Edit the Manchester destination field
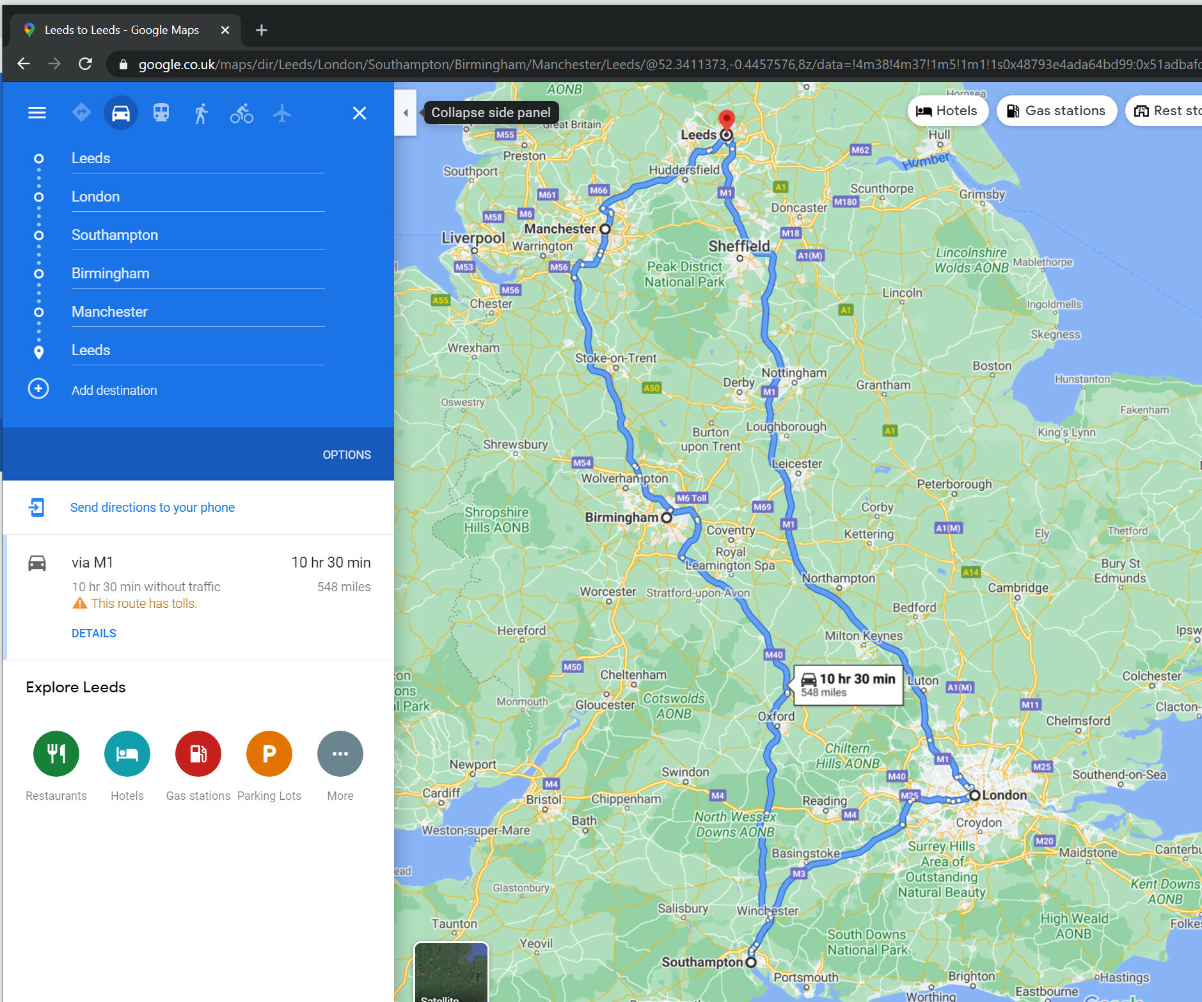This screenshot has width=1202, height=1002. (198, 312)
